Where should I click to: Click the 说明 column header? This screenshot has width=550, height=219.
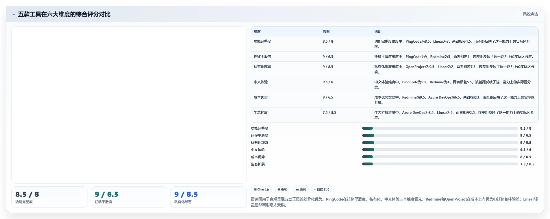[x=378, y=32]
